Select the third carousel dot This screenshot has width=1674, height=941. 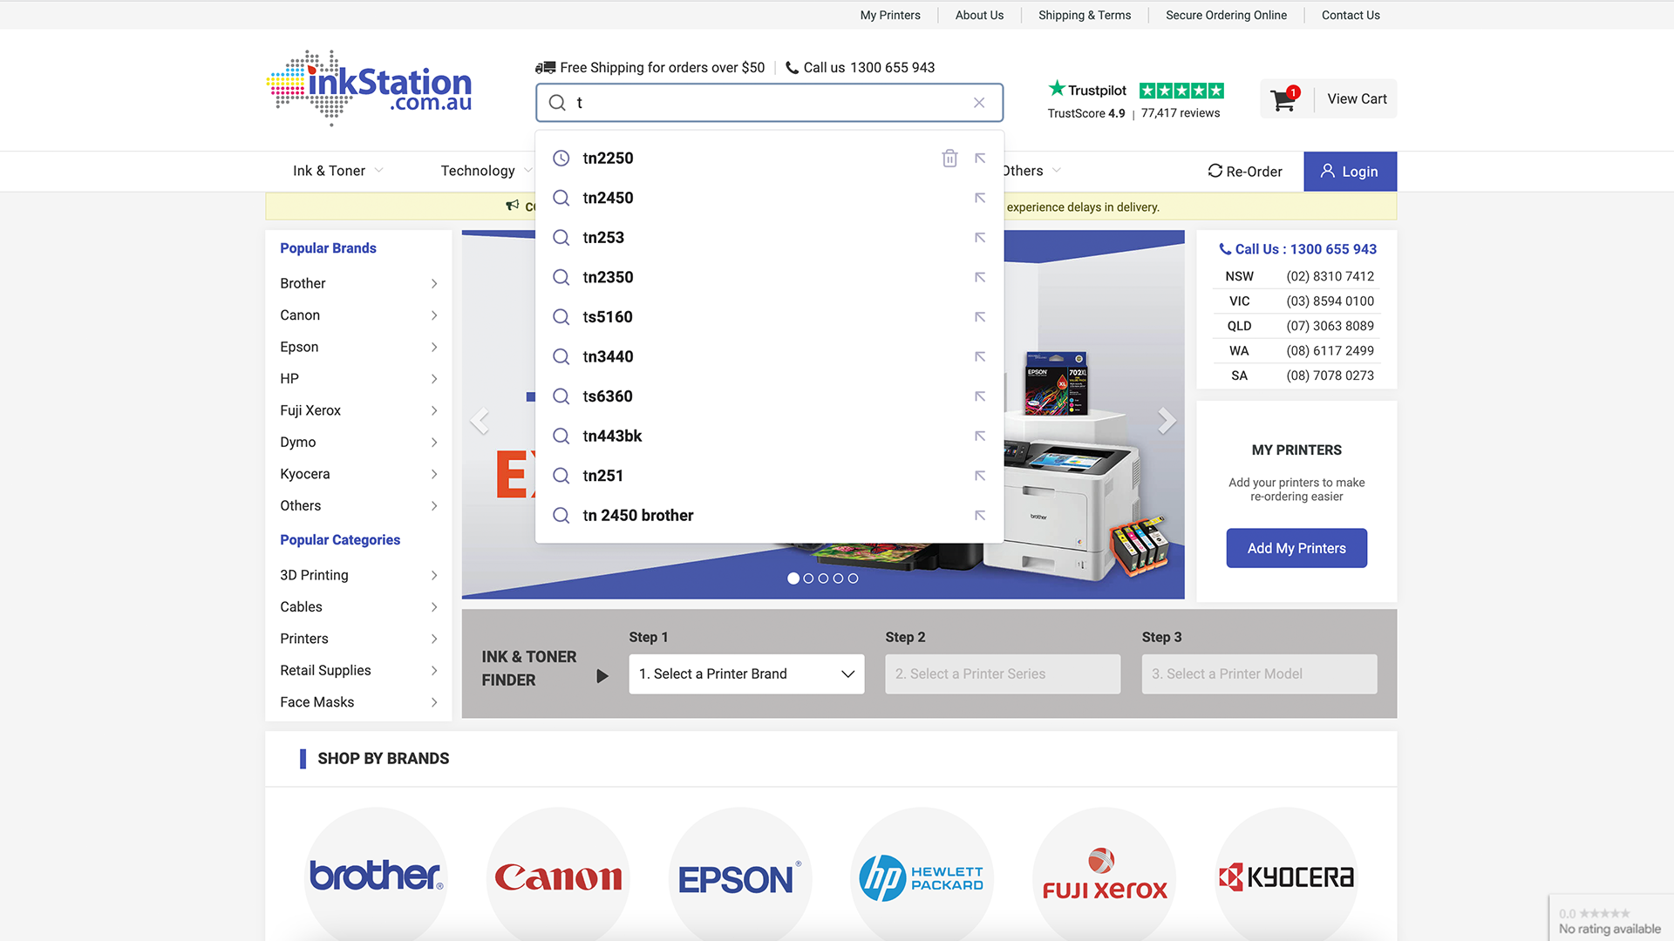point(823,579)
